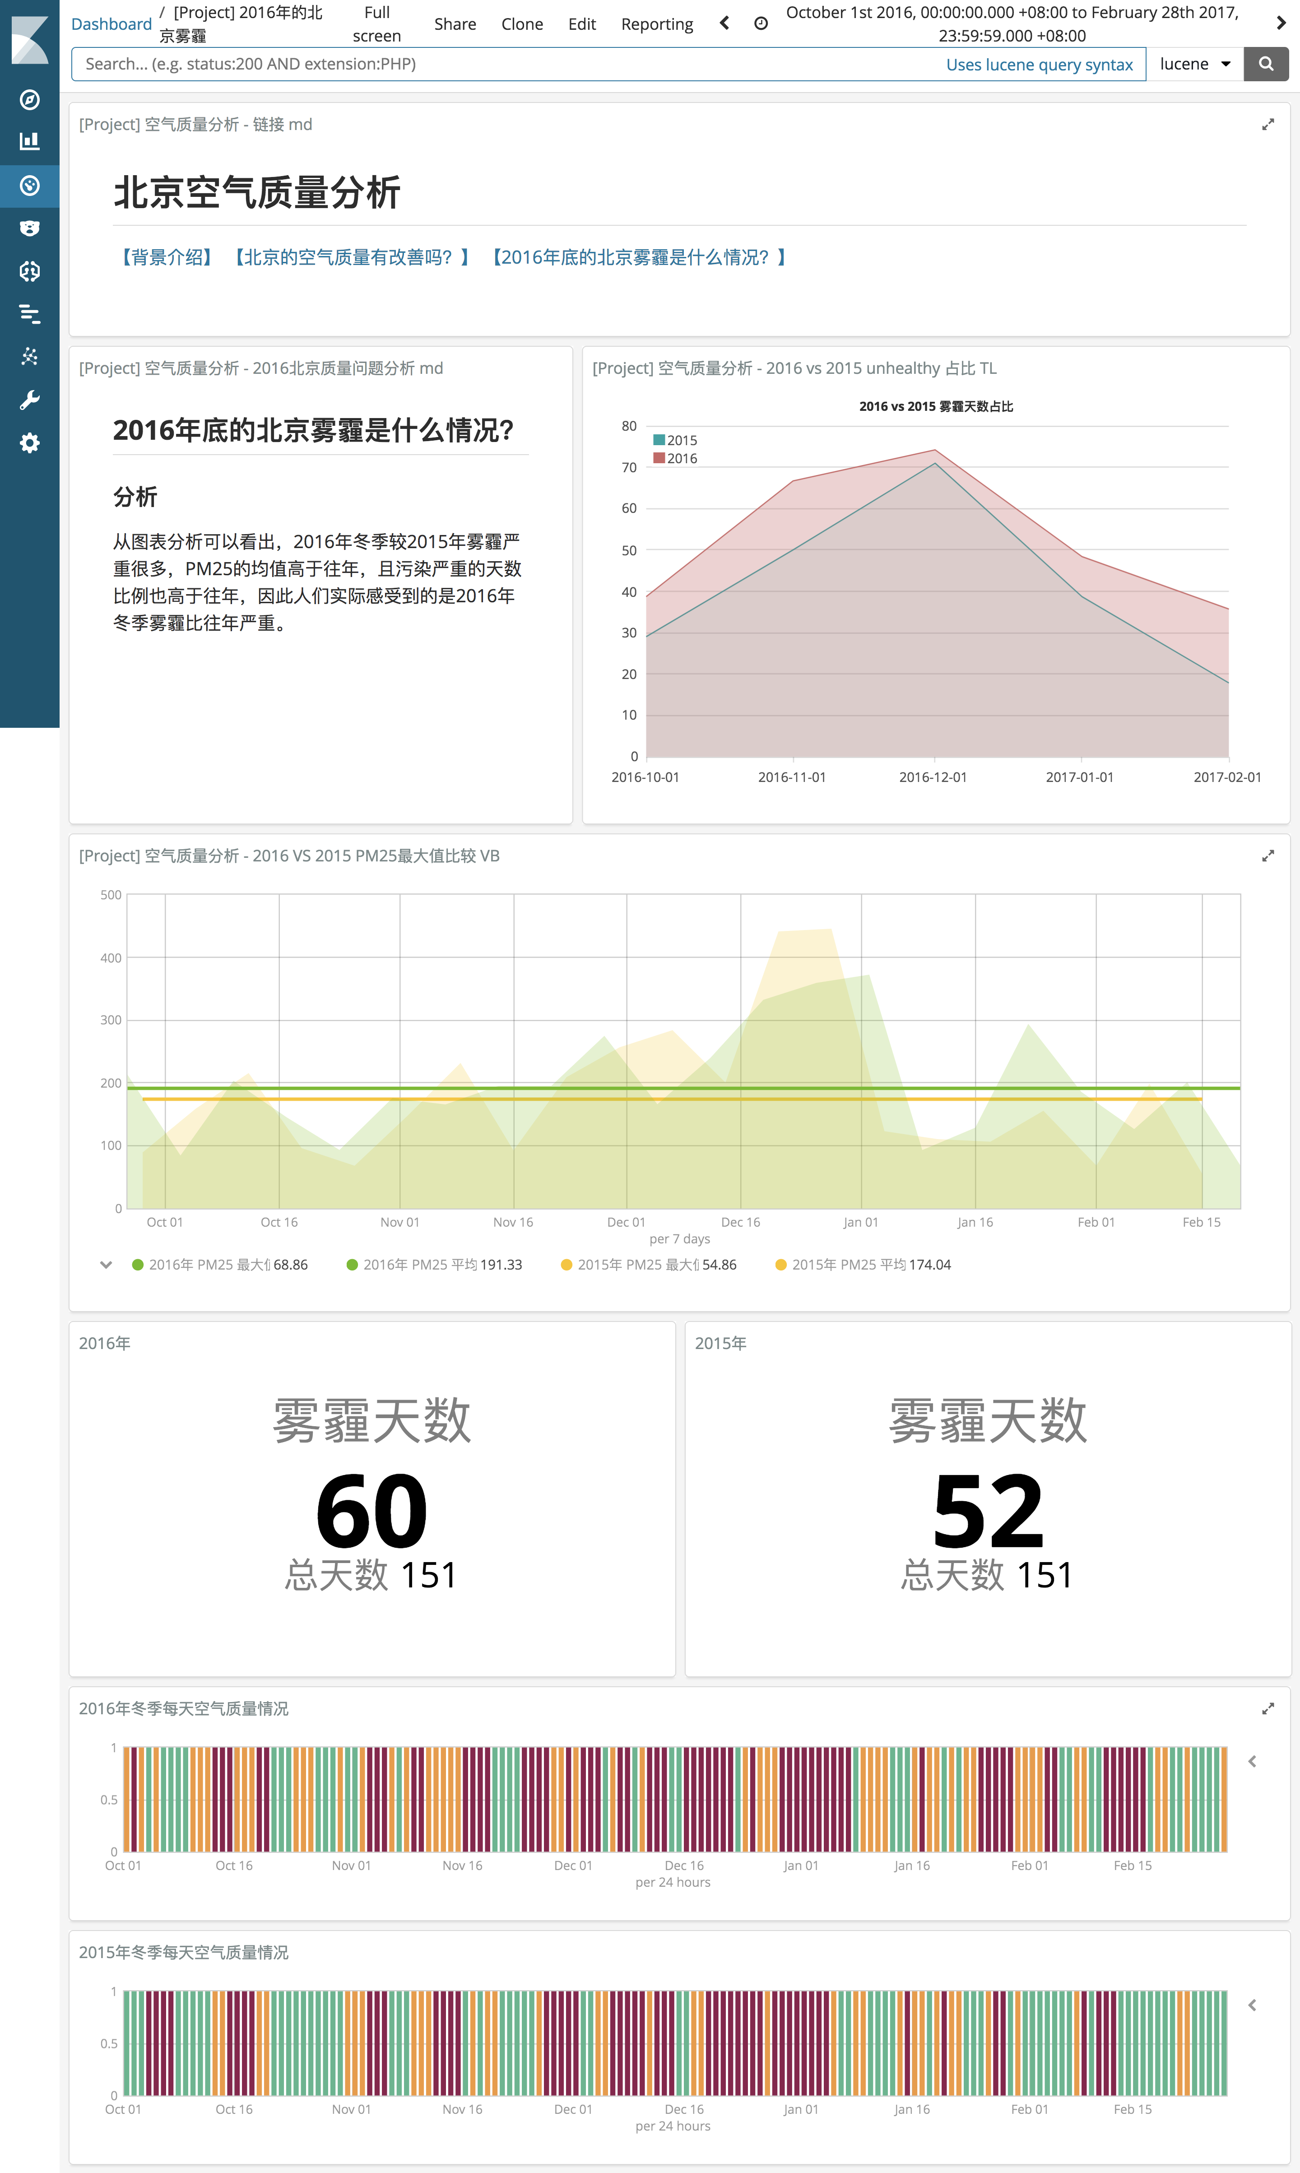
Task: Open 【北京的空气质量有改善吗？】 link
Action: [352, 258]
